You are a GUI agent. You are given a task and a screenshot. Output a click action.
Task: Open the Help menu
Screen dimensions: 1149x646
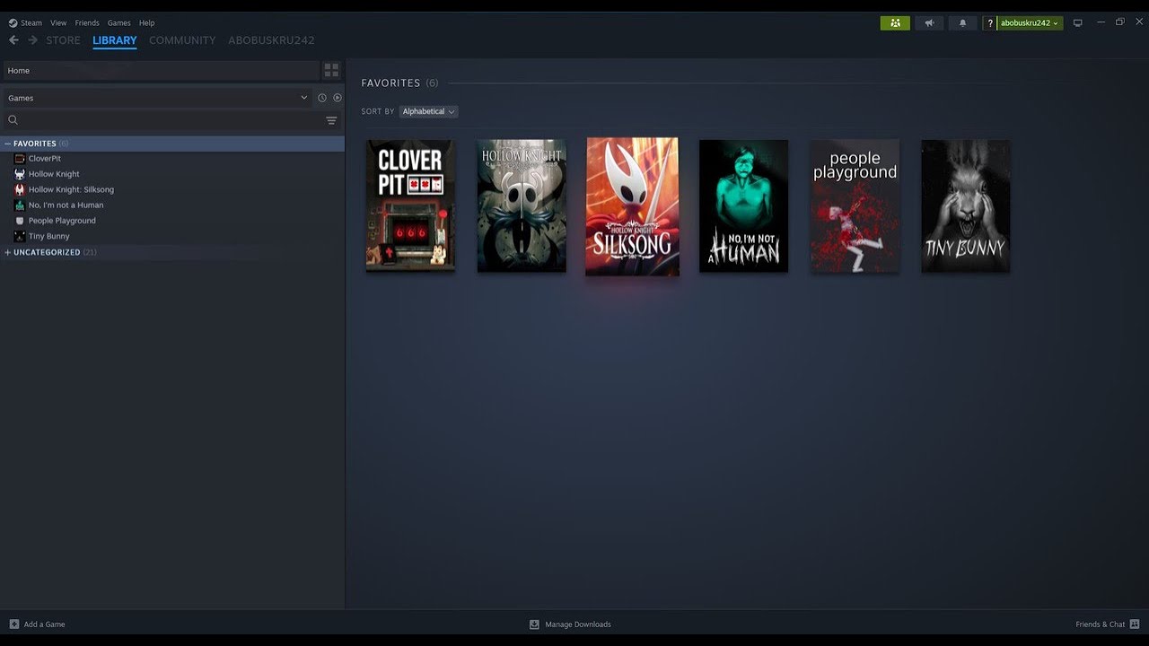pyautogui.click(x=147, y=23)
